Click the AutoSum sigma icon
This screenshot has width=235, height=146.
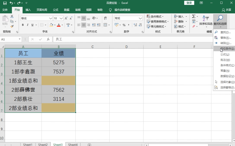click(x=194, y=16)
